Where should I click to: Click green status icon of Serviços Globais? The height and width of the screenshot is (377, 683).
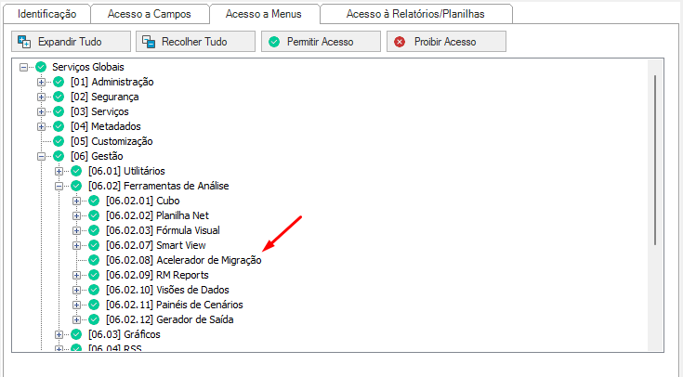(41, 67)
